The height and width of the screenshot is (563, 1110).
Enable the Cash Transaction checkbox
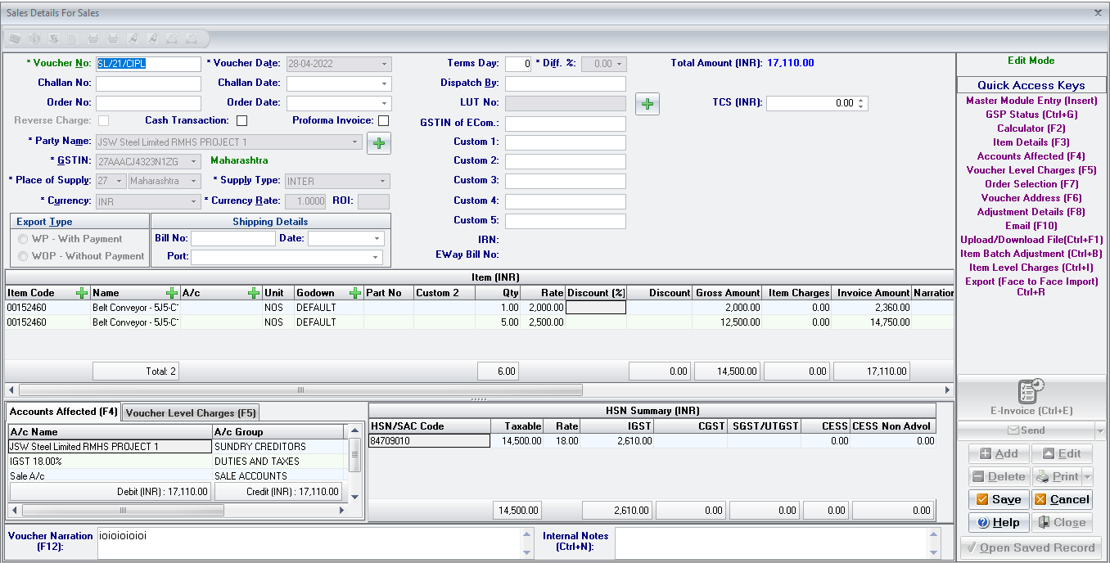[x=241, y=121]
